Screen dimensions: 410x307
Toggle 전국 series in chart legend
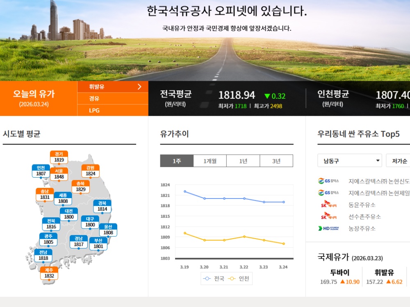click(x=214, y=278)
